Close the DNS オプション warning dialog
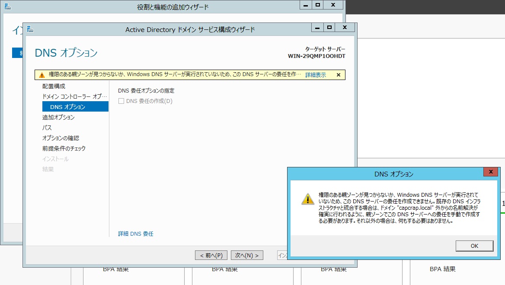Viewport: 505px width, 285px height. tap(490, 172)
